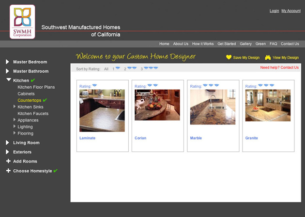Click View My Design link text
305x217 pixels.
(x=286, y=57)
